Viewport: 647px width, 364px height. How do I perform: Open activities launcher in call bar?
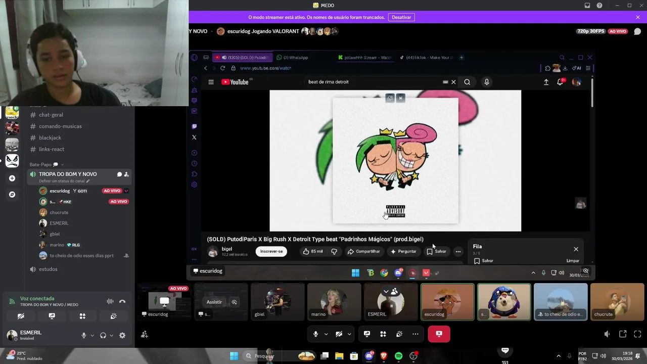click(383, 334)
